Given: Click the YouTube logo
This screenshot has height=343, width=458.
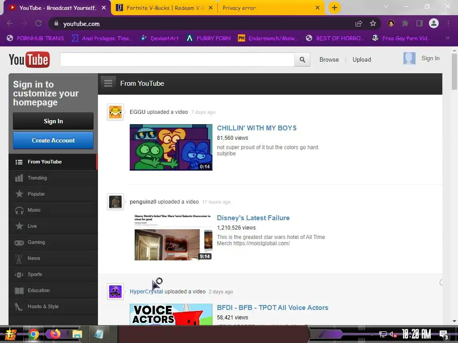Looking at the screenshot, I should (x=29, y=59).
